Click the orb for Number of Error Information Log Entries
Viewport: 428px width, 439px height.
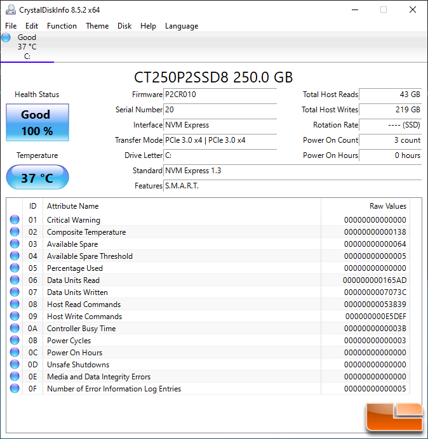tap(15, 388)
